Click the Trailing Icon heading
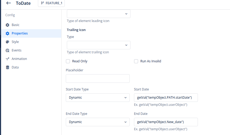Image resolution: width=230 pixels, height=135 pixels. pyautogui.click(x=76, y=30)
